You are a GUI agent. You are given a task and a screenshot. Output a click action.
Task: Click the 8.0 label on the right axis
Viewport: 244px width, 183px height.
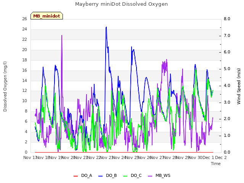[x=227, y=19]
